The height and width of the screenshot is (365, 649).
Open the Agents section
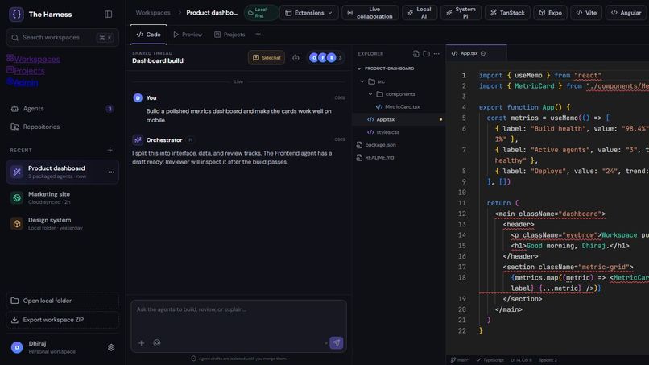[x=63, y=109]
